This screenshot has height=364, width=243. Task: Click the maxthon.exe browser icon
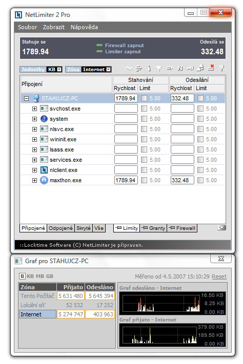click(x=44, y=180)
